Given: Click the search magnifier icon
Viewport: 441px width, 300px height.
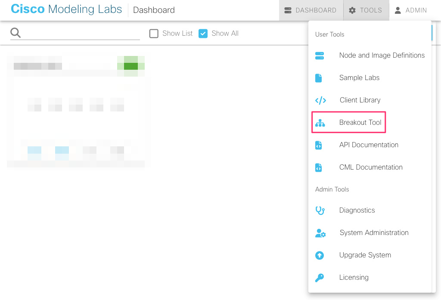Looking at the screenshot, I should coord(16,33).
